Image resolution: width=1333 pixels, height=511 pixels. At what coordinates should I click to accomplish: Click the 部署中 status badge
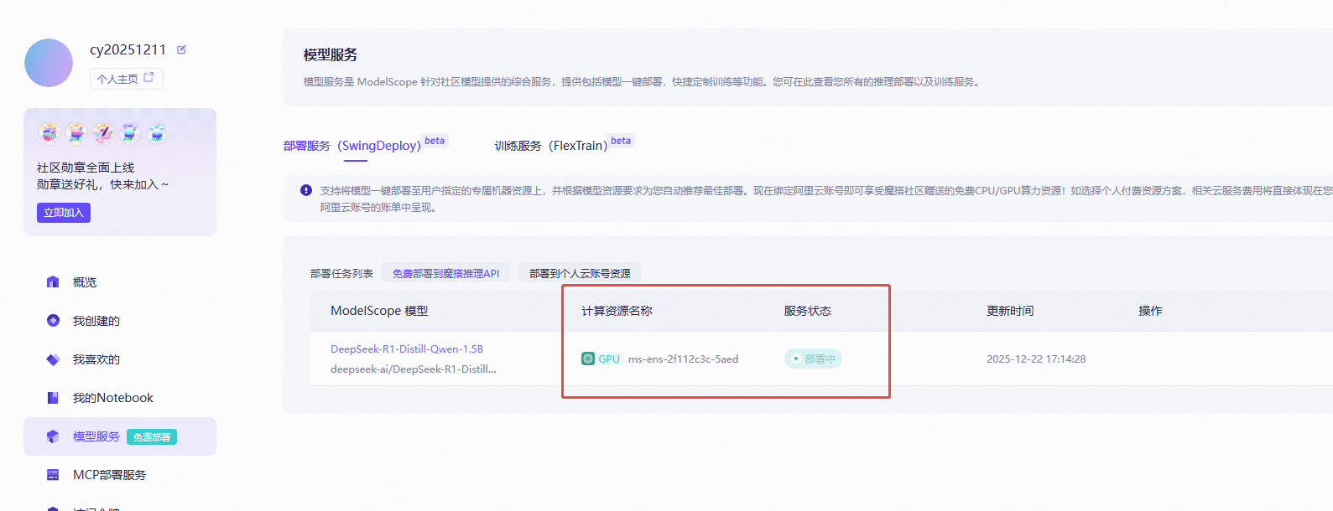(813, 359)
